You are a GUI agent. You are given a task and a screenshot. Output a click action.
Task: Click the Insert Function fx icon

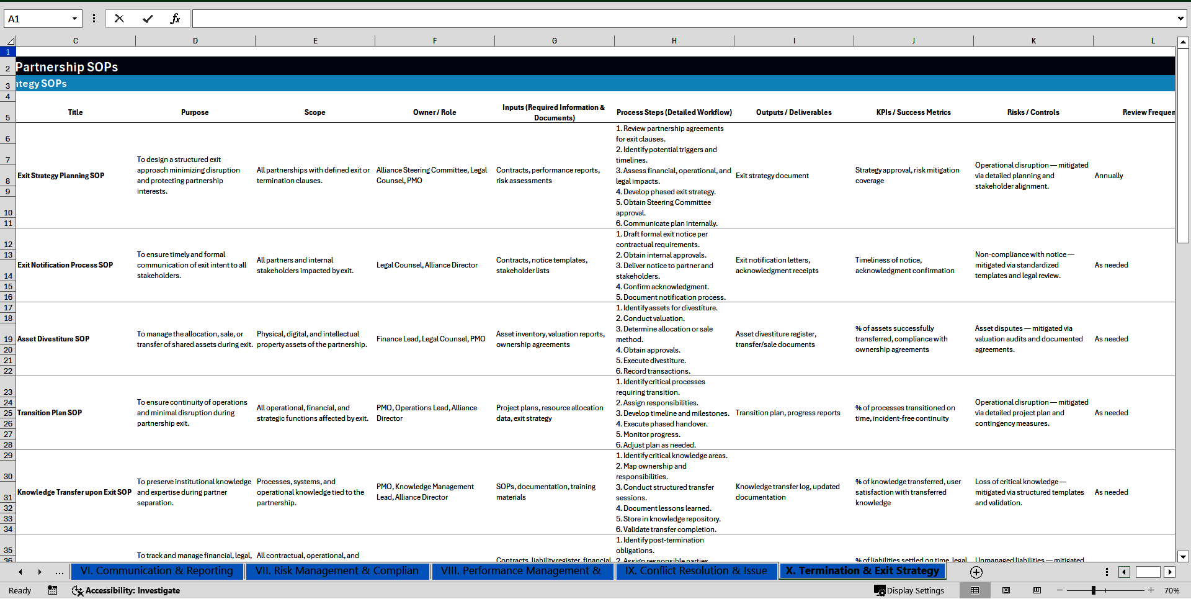(x=175, y=19)
